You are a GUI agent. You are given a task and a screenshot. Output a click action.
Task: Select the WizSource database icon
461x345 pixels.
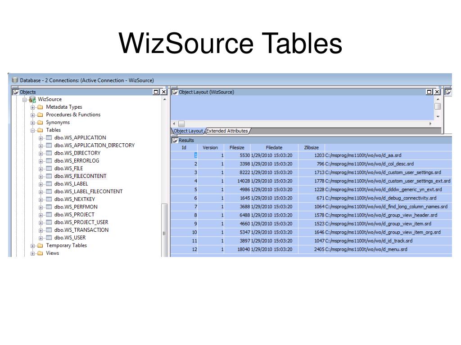(x=32, y=99)
